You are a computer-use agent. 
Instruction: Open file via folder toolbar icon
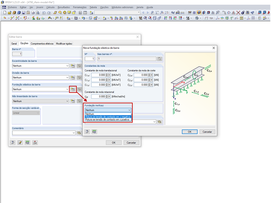pos(10,12)
